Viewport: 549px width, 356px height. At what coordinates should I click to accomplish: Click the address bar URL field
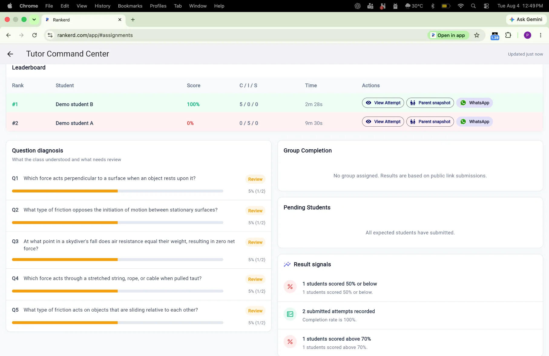[236, 35]
